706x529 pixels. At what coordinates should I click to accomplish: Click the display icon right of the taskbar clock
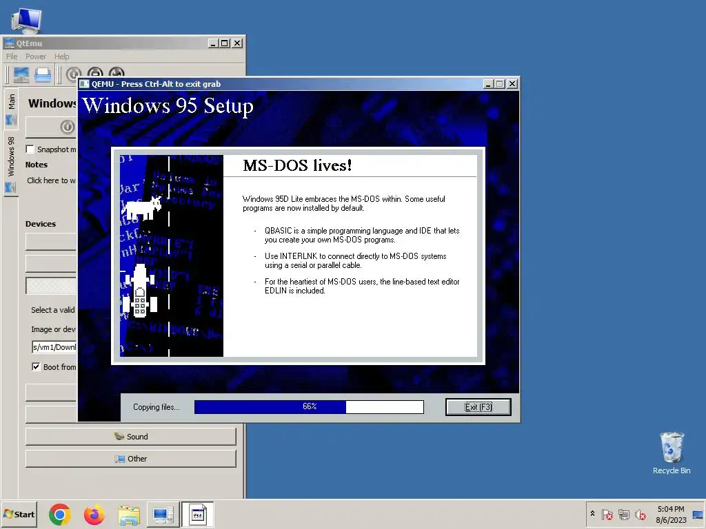click(x=698, y=514)
